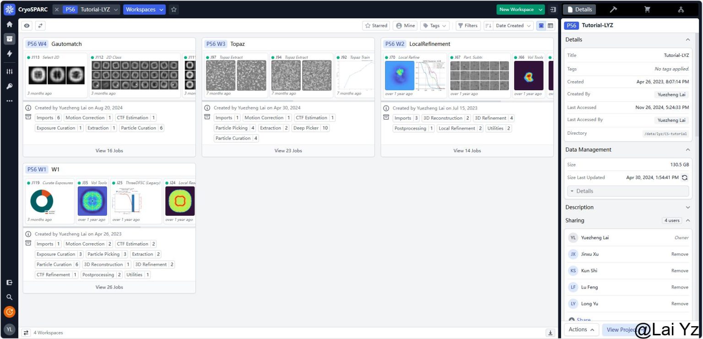Open the tree view icon tab
The width and height of the screenshot is (703, 339).
tap(681, 9)
